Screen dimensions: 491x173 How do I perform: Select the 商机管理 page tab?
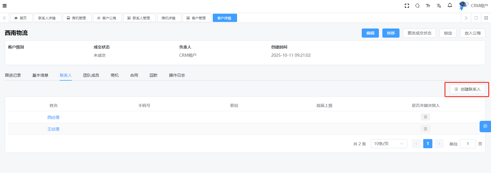click(77, 18)
